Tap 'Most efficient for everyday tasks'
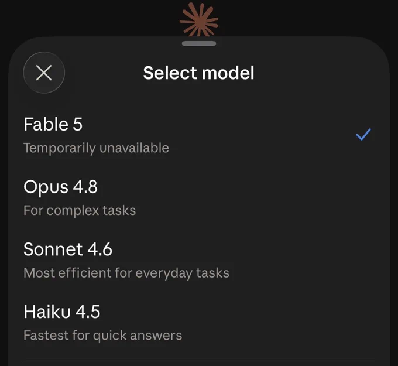 coord(126,273)
